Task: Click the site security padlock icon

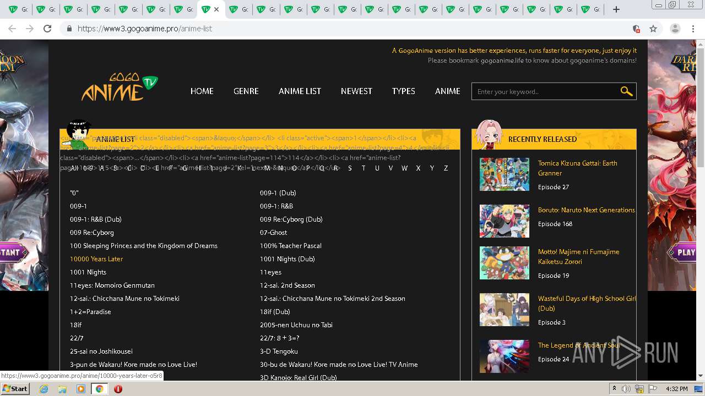Action: tap(69, 29)
